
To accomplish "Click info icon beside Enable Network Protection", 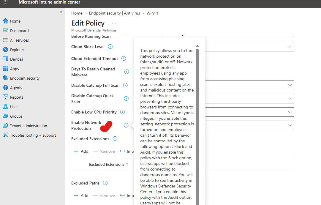I will [126, 125].
